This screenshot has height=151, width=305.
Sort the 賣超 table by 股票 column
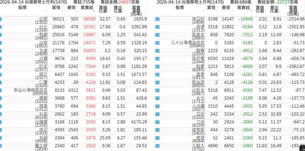pyautogui.click(x=180, y=7)
